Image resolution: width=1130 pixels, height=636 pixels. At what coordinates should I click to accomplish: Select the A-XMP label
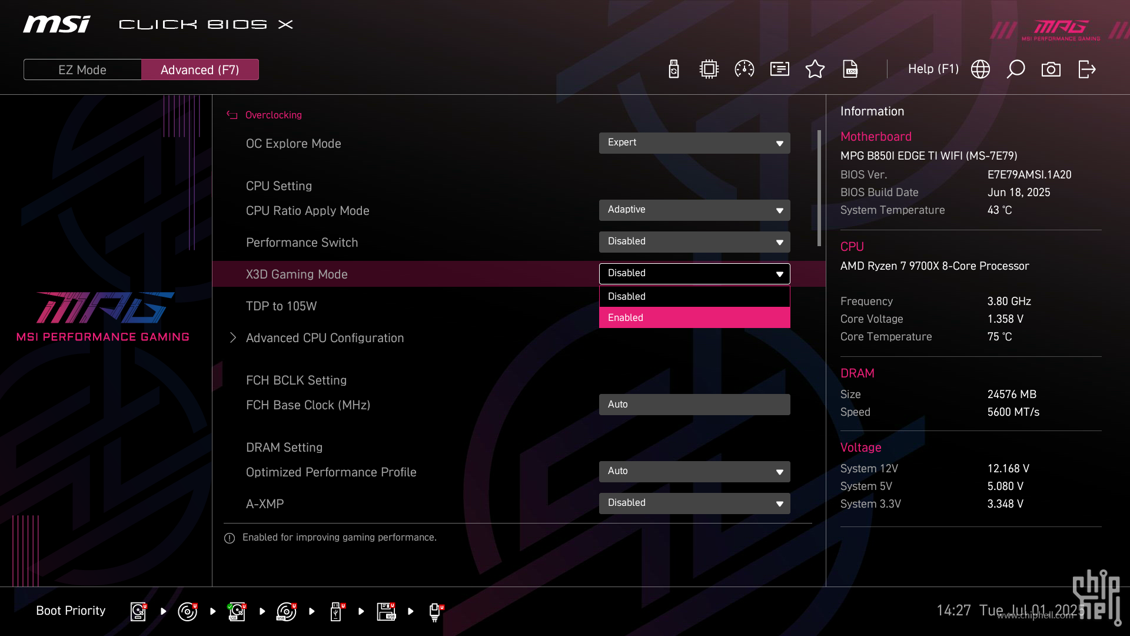265,504
